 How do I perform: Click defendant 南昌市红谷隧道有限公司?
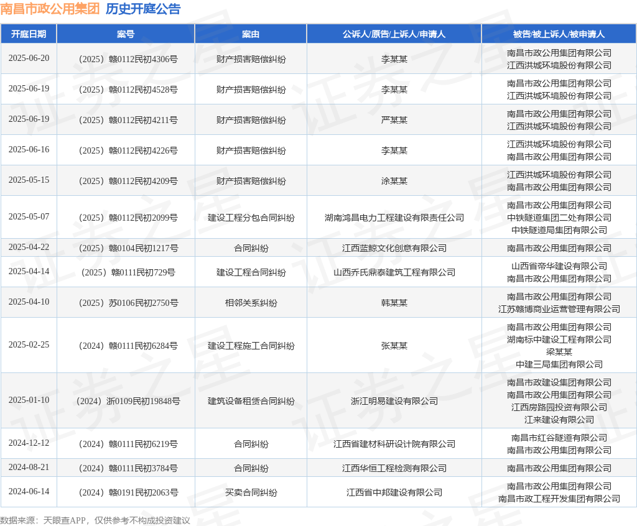pyautogui.click(x=559, y=438)
